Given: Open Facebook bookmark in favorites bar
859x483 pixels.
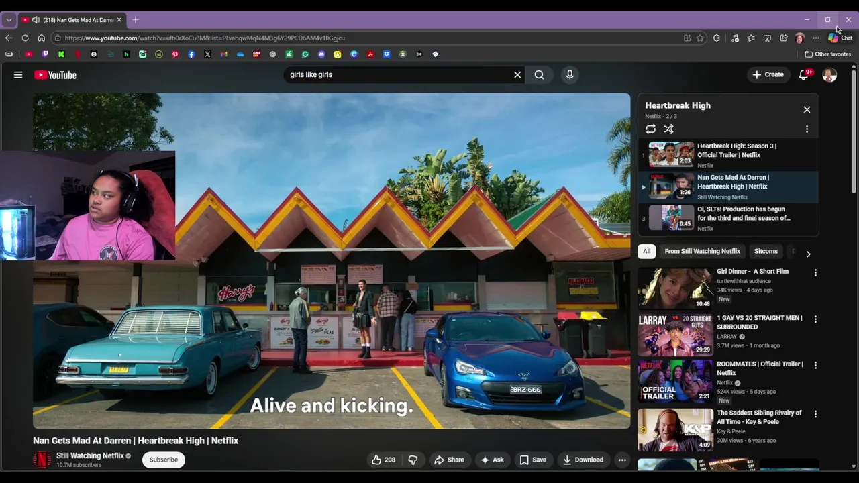Looking at the screenshot, I should pyautogui.click(x=191, y=54).
